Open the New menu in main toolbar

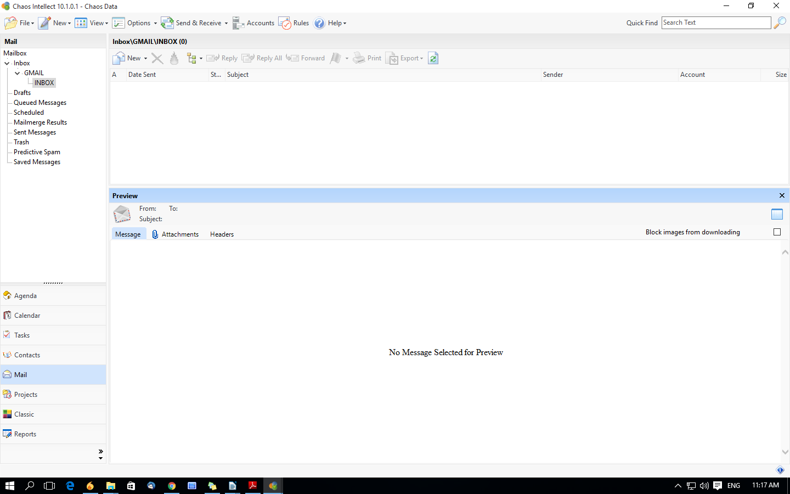54,23
